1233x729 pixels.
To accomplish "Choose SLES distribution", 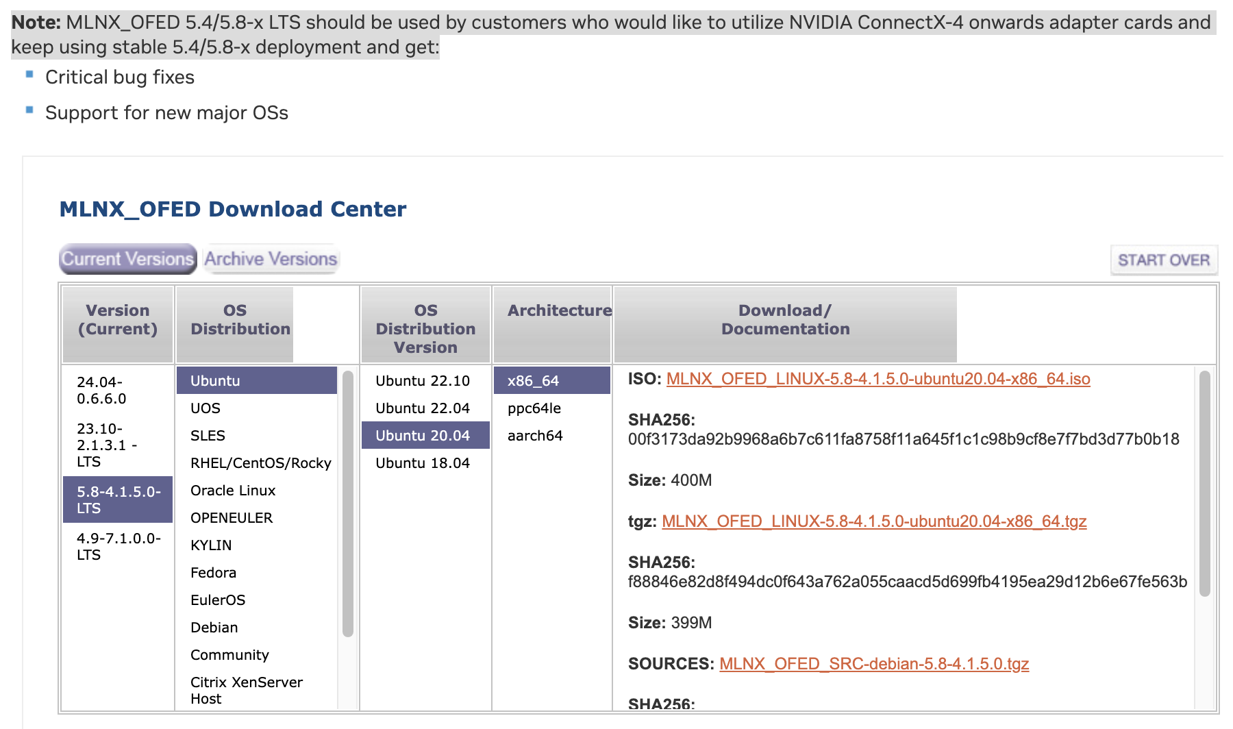I will tap(257, 435).
